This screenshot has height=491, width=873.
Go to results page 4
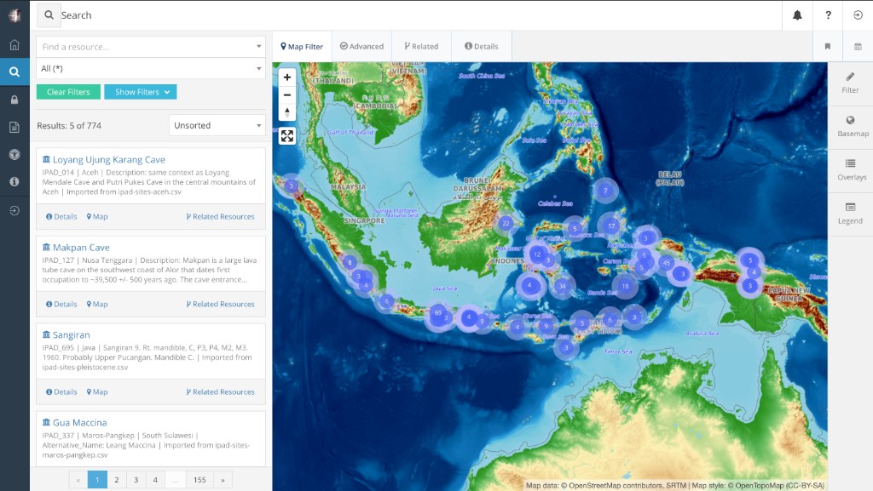pos(155,480)
